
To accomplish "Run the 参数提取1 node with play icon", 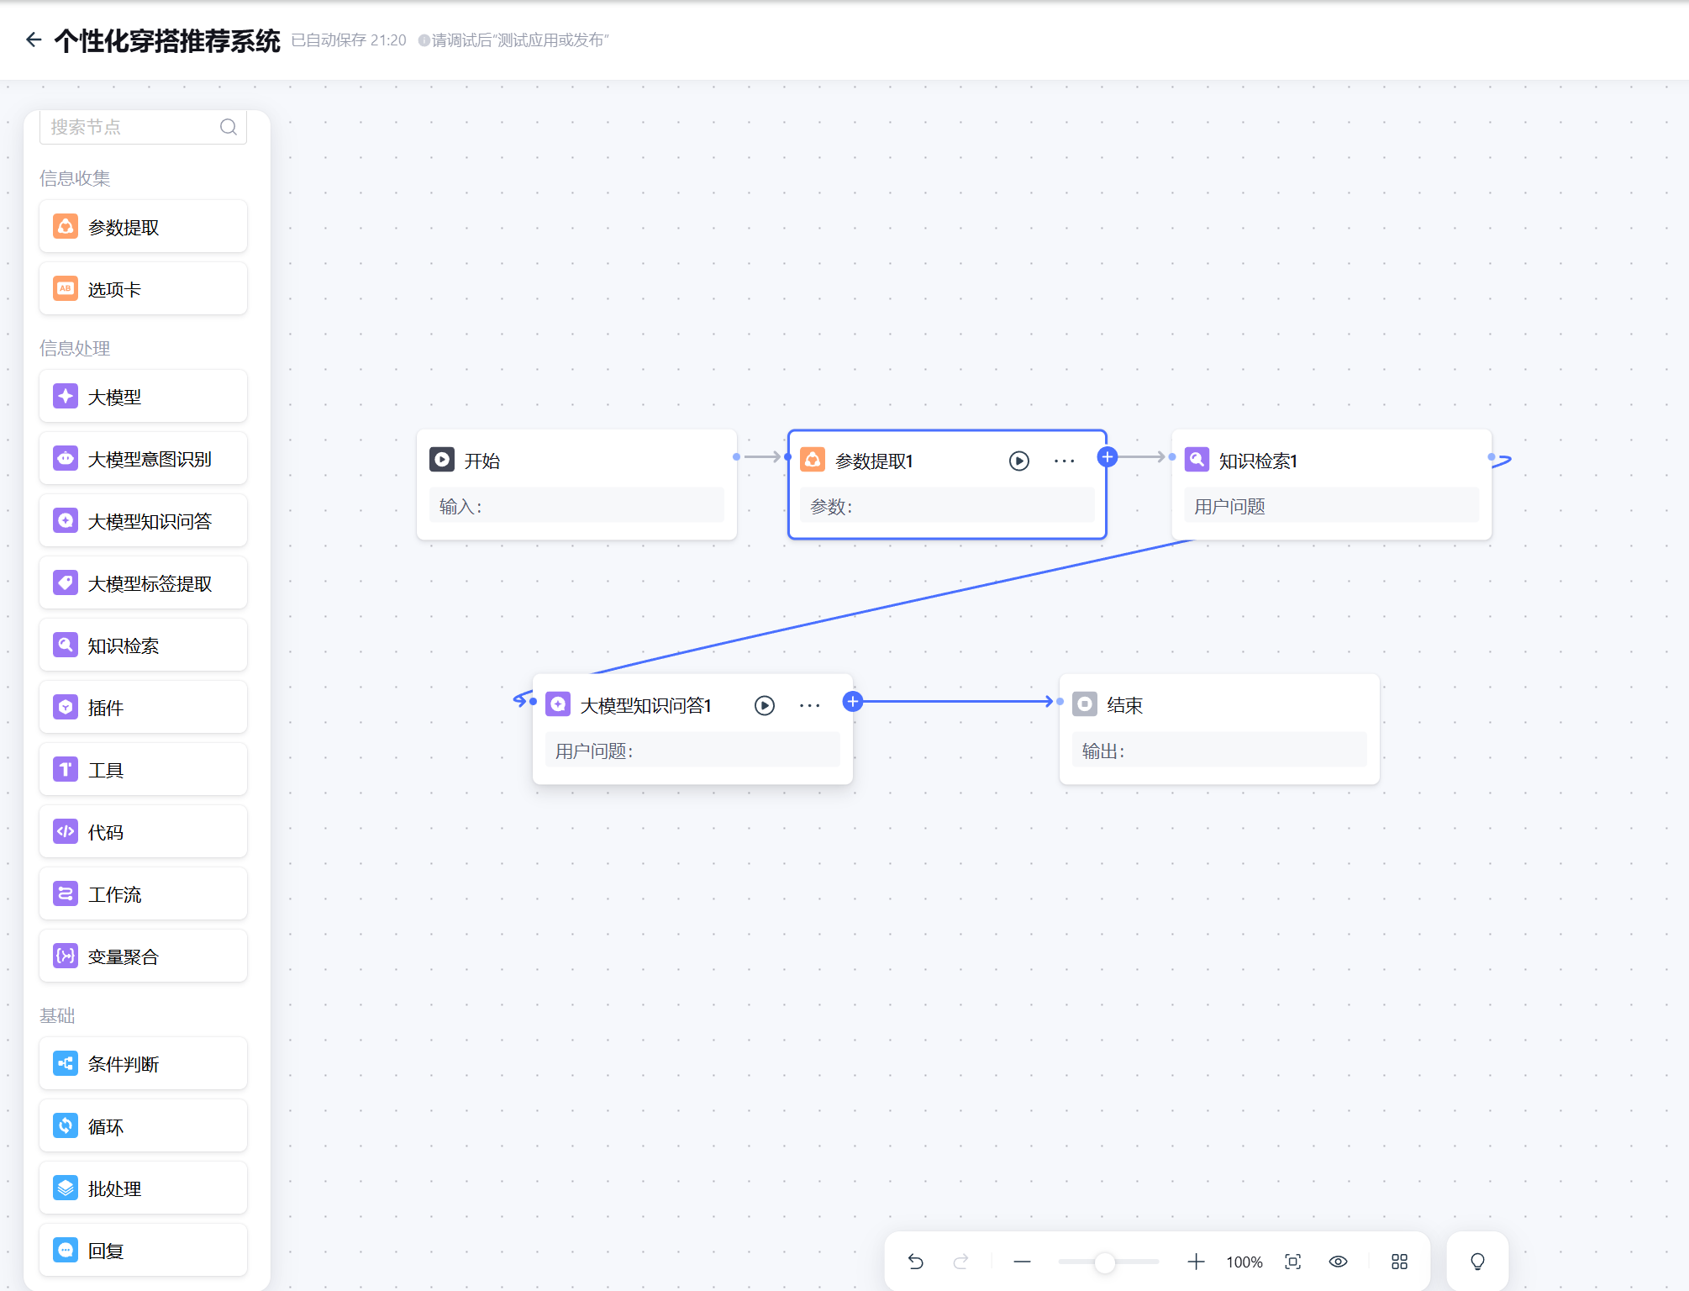I will [1019, 461].
